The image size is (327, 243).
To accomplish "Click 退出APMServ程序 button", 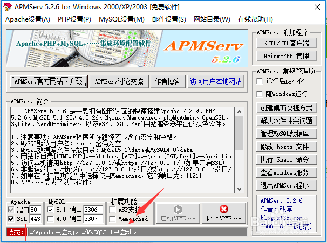I will click(287, 185).
